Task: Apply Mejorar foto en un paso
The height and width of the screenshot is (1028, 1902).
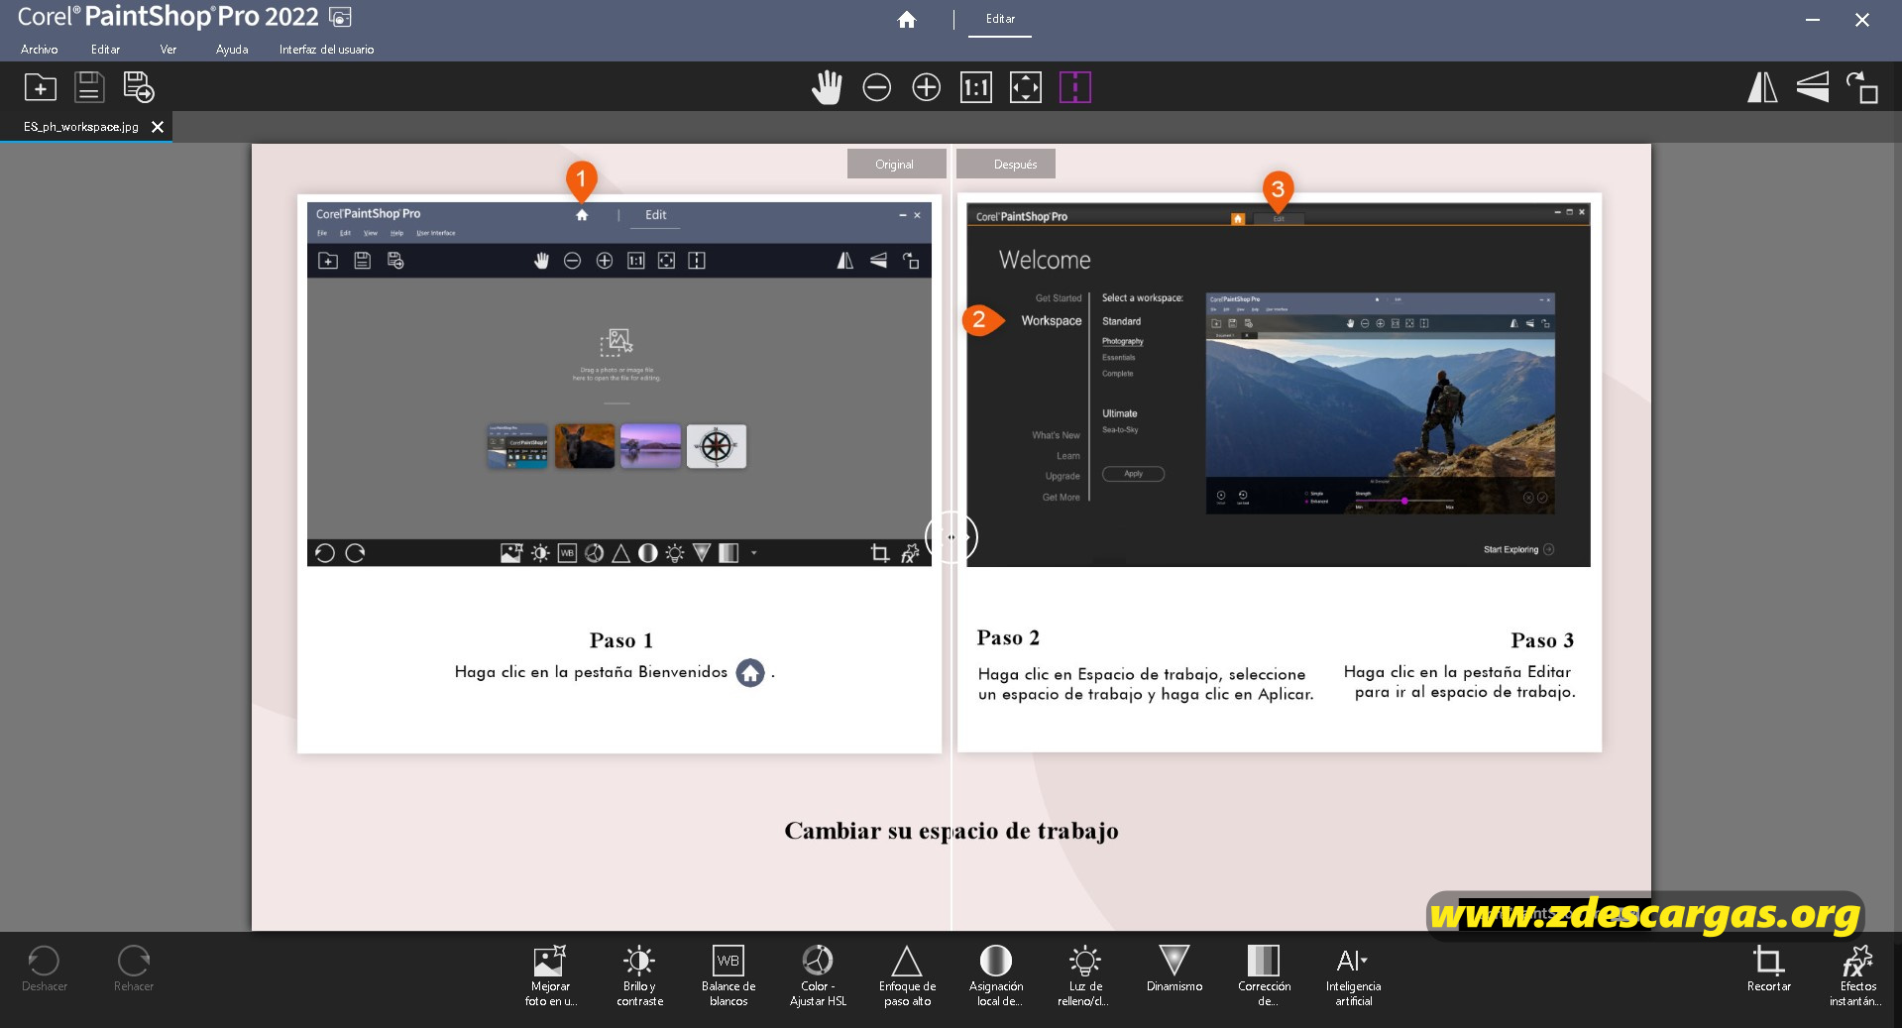Action: pyautogui.click(x=550, y=975)
